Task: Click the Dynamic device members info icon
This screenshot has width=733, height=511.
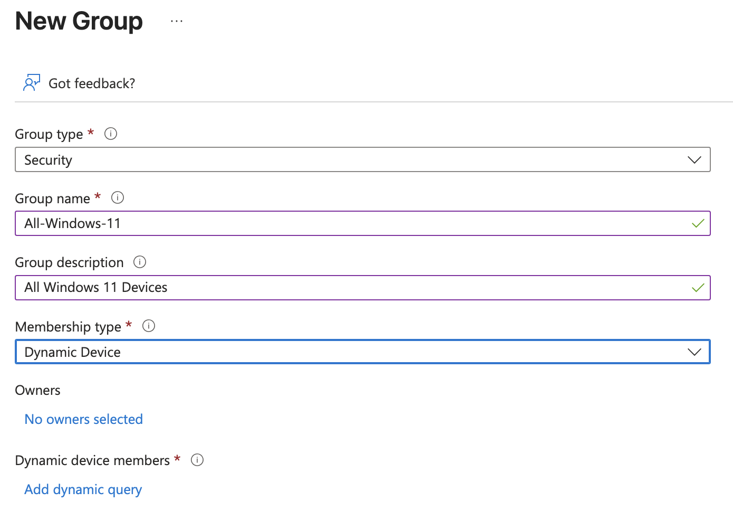Action: click(x=197, y=460)
